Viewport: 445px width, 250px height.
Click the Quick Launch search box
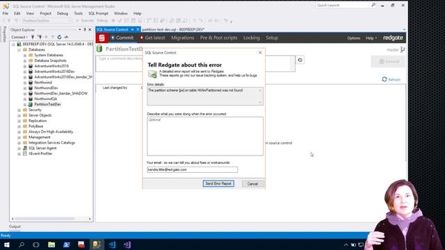[x=343, y=5]
